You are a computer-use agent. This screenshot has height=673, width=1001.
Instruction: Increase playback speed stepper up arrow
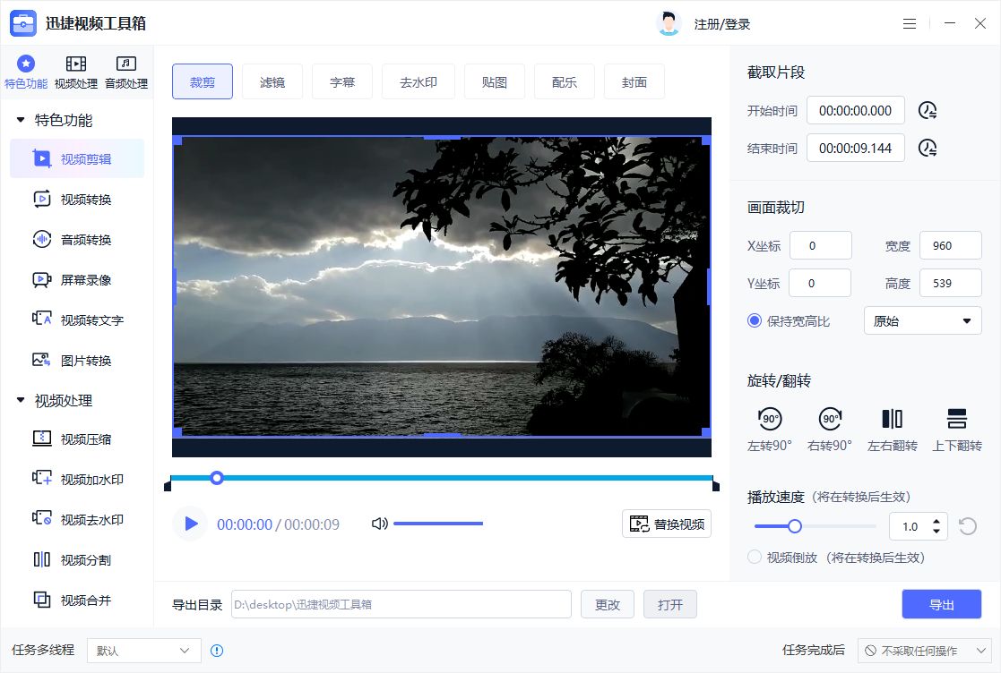tap(936, 521)
